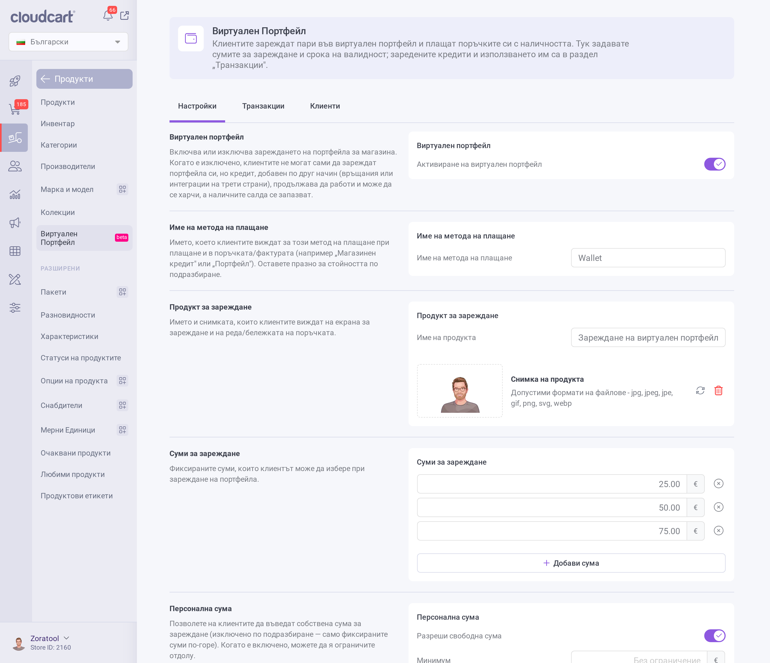Open Инвентар in the products menu
The height and width of the screenshot is (663, 770).
[x=57, y=124]
